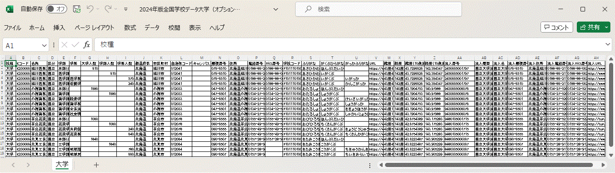Switch to the 挿入 ribbon tab

click(59, 28)
